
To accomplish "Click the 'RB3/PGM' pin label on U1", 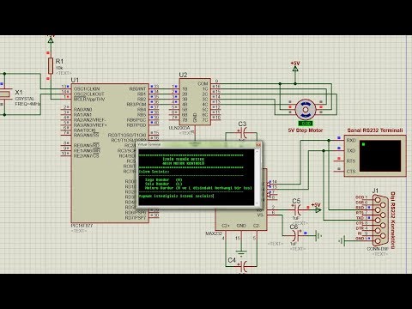I will [x=136, y=105].
